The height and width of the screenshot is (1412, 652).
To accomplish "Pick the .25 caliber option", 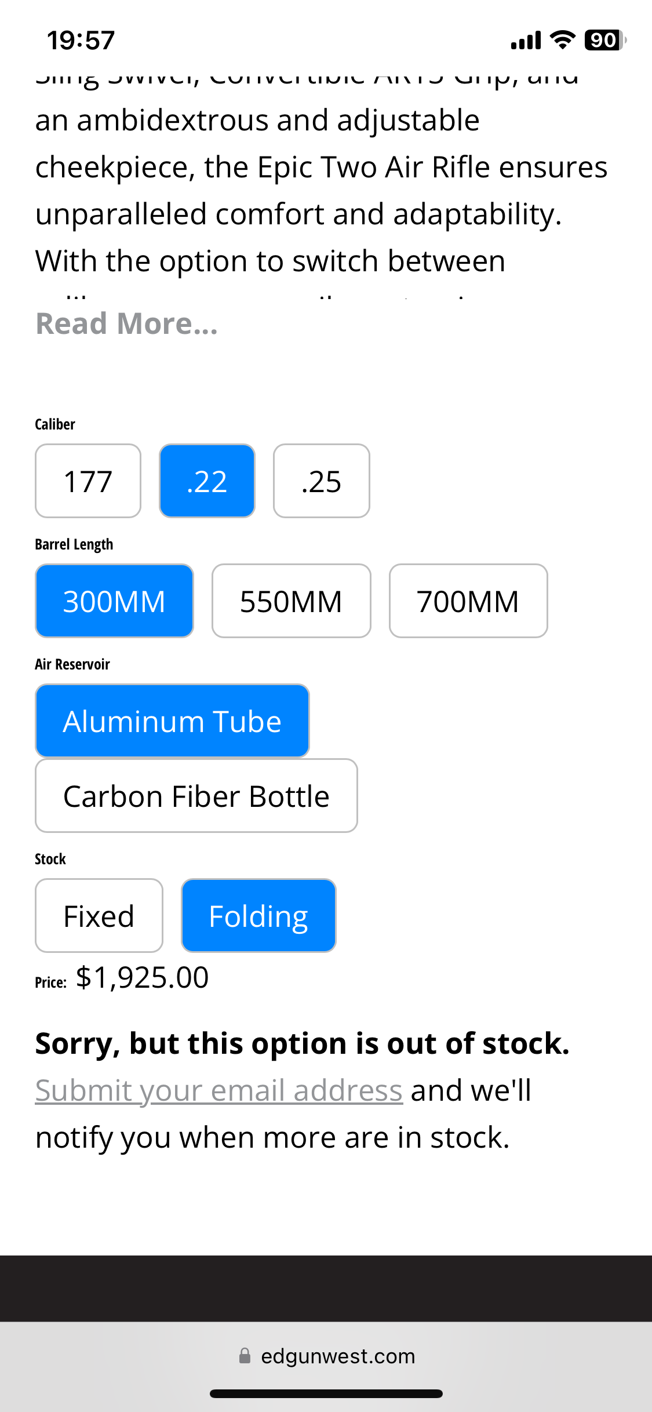I will 322,481.
